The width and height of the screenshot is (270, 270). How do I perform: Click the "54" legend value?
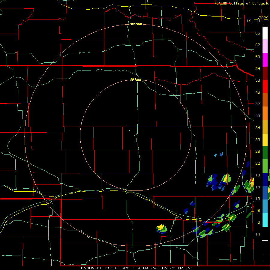click(258, 68)
